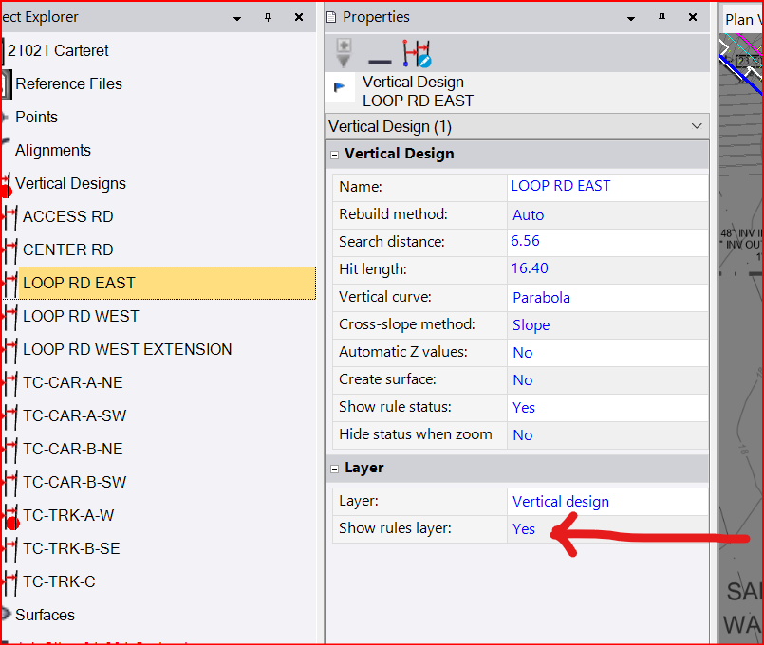Click the Search distance value 6.56
Image resolution: width=764 pixels, height=645 pixels.
coord(526,241)
